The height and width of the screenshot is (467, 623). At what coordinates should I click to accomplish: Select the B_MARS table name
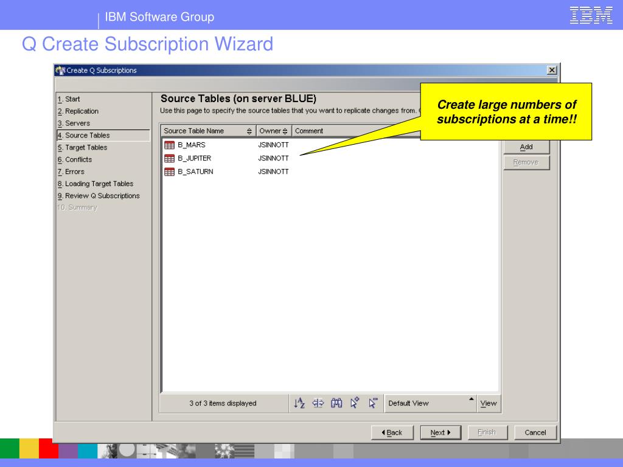point(192,145)
